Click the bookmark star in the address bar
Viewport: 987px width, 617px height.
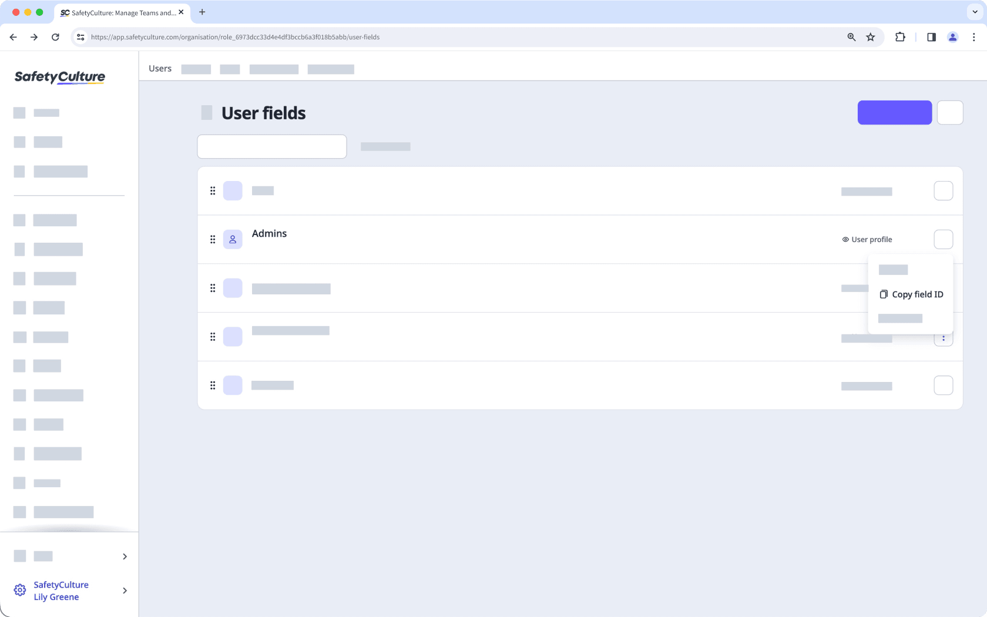tap(870, 36)
